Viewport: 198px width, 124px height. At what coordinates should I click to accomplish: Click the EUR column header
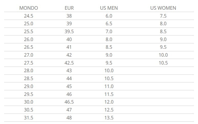69,8
